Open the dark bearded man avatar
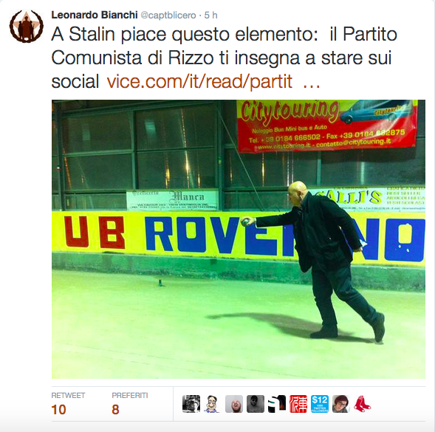Image resolution: width=435 pixels, height=432 pixels. (256, 404)
